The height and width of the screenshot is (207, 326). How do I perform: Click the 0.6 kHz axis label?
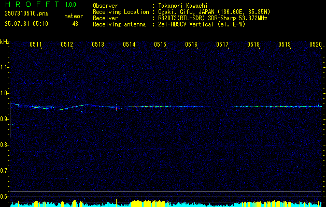tap(4, 197)
